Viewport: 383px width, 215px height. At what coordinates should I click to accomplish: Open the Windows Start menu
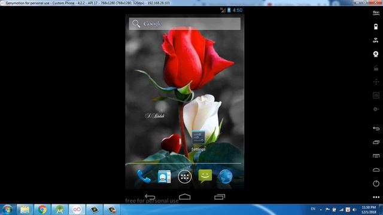pyautogui.click(x=7, y=210)
